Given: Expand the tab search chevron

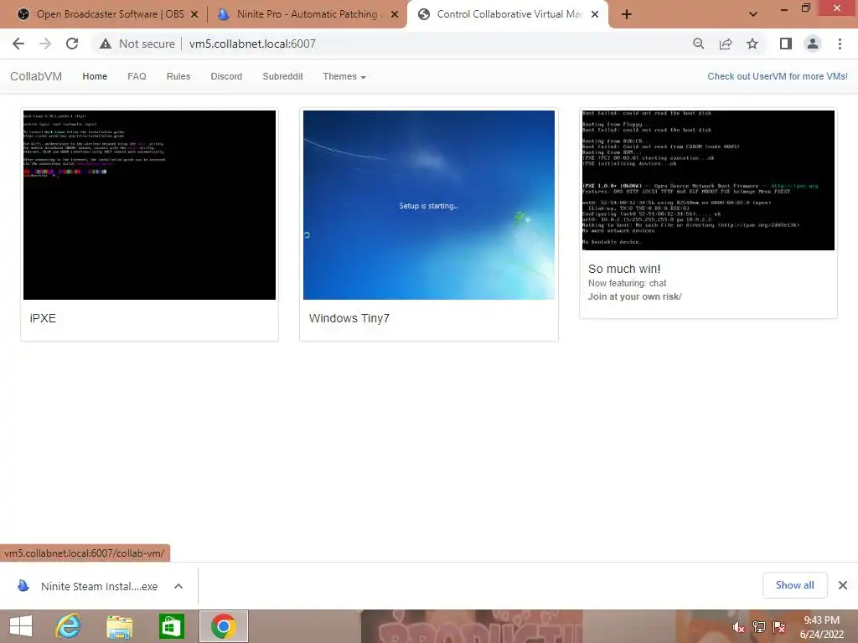Looking at the screenshot, I should click(753, 14).
